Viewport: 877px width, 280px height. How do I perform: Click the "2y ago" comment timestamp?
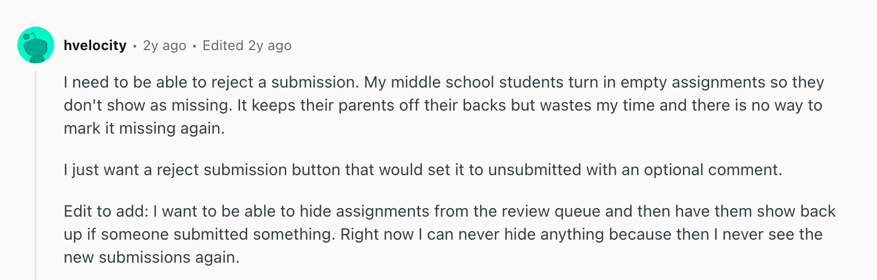[x=164, y=46]
